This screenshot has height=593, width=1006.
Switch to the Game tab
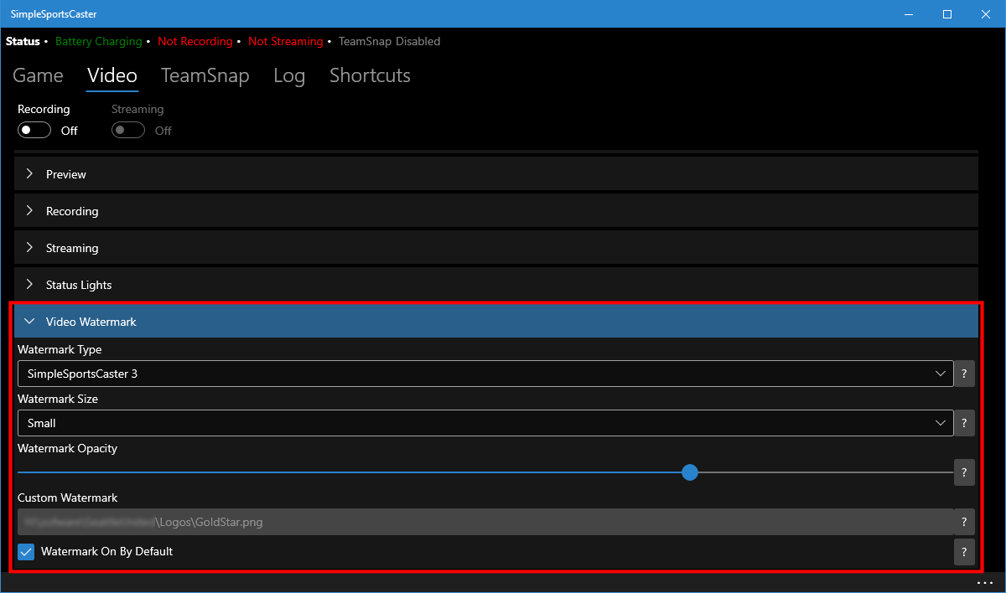38,75
